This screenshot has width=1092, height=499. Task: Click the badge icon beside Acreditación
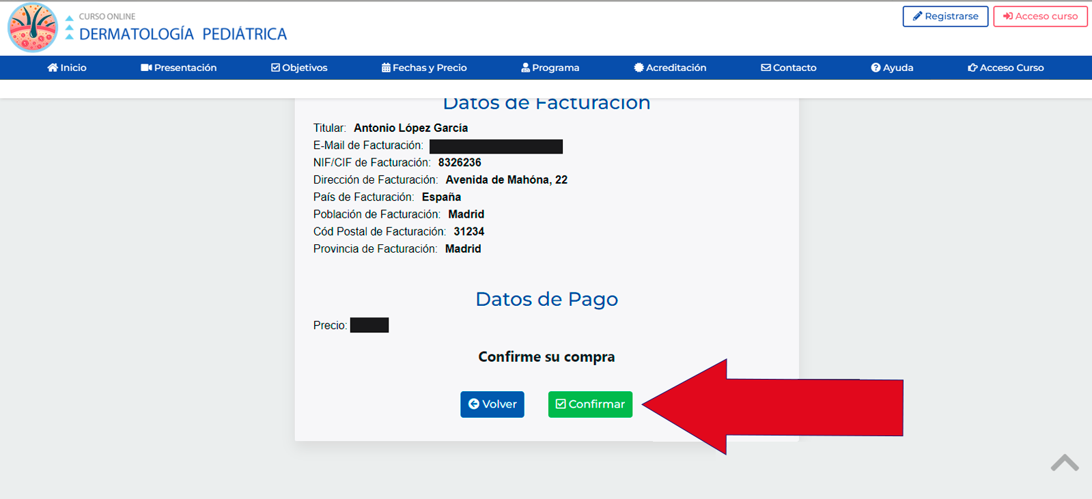(x=639, y=68)
